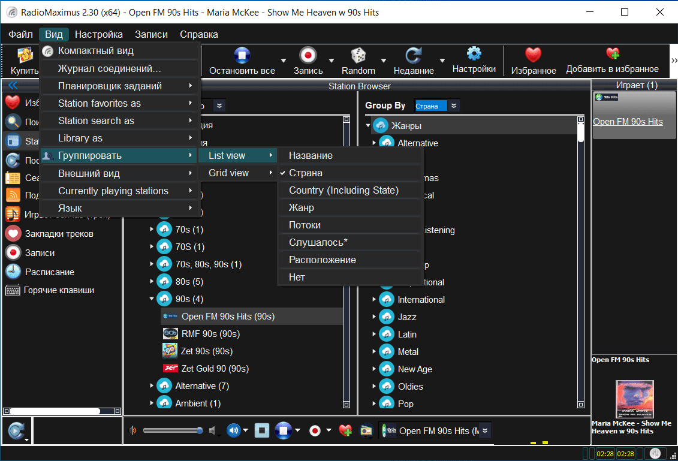This screenshot has width=678, height=461.
Task: Click Добавить в избранное toolbar icon
Action: pyautogui.click(x=612, y=53)
